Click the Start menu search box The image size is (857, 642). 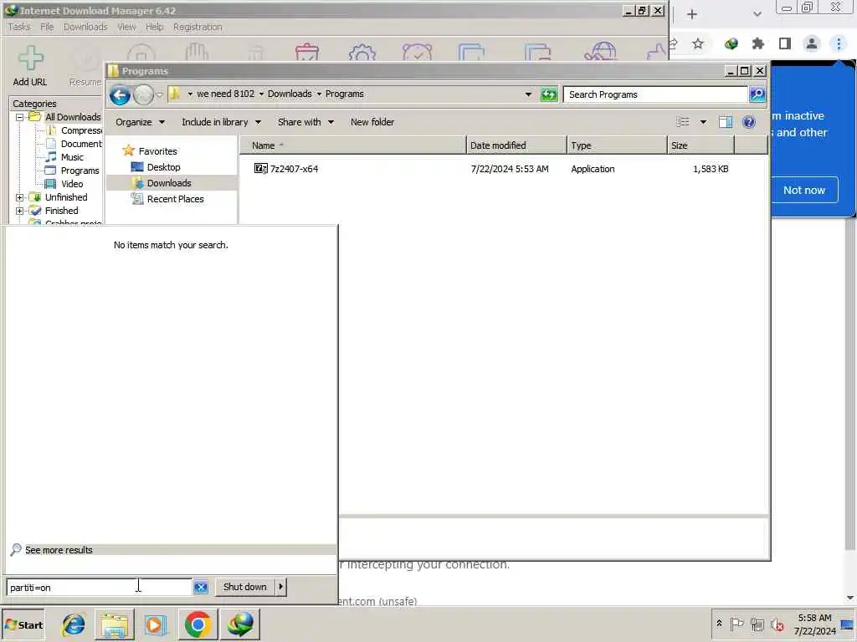tap(99, 588)
